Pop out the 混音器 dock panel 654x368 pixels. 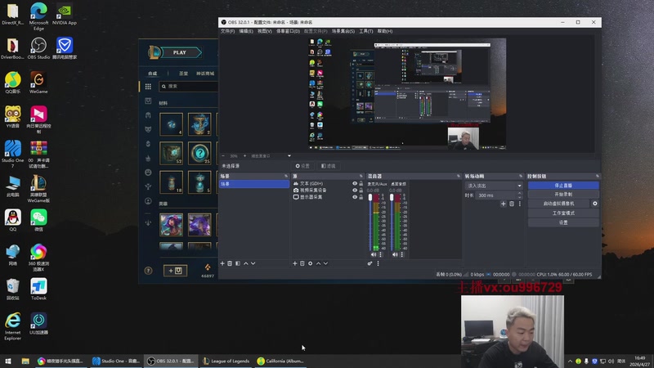point(459,177)
